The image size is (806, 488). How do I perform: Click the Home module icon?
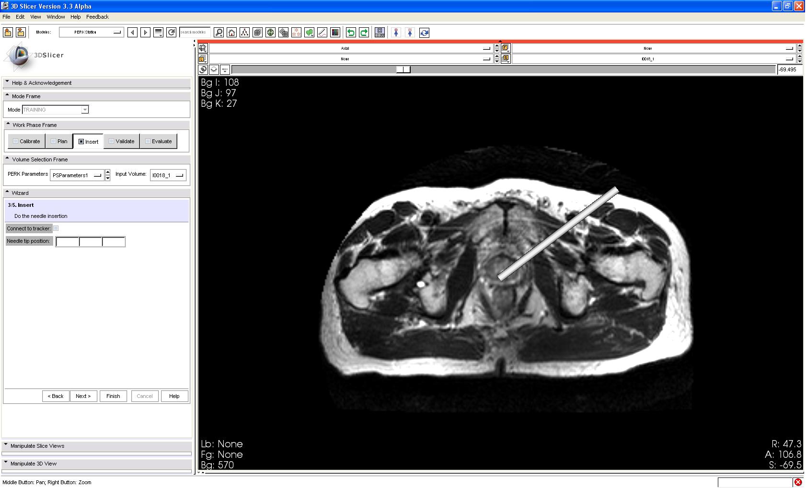tap(232, 33)
